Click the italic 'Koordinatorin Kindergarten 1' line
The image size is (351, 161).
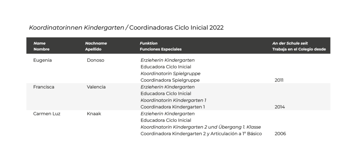click(x=173, y=100)
